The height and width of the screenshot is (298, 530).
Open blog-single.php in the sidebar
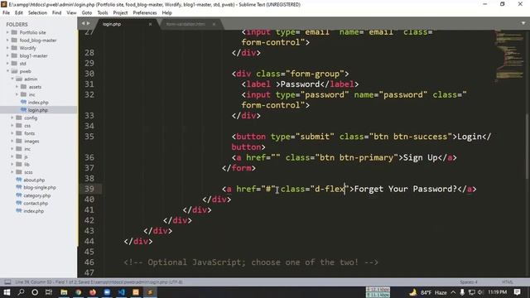40,188
